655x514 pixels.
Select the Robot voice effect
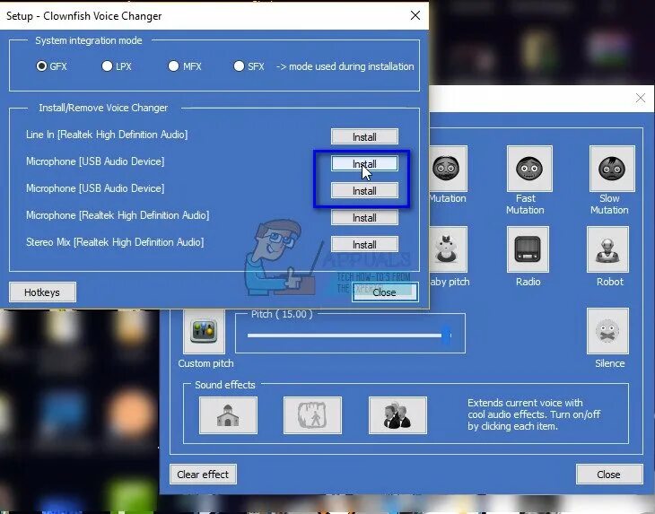pyautogui.click(x=607, y=249)
